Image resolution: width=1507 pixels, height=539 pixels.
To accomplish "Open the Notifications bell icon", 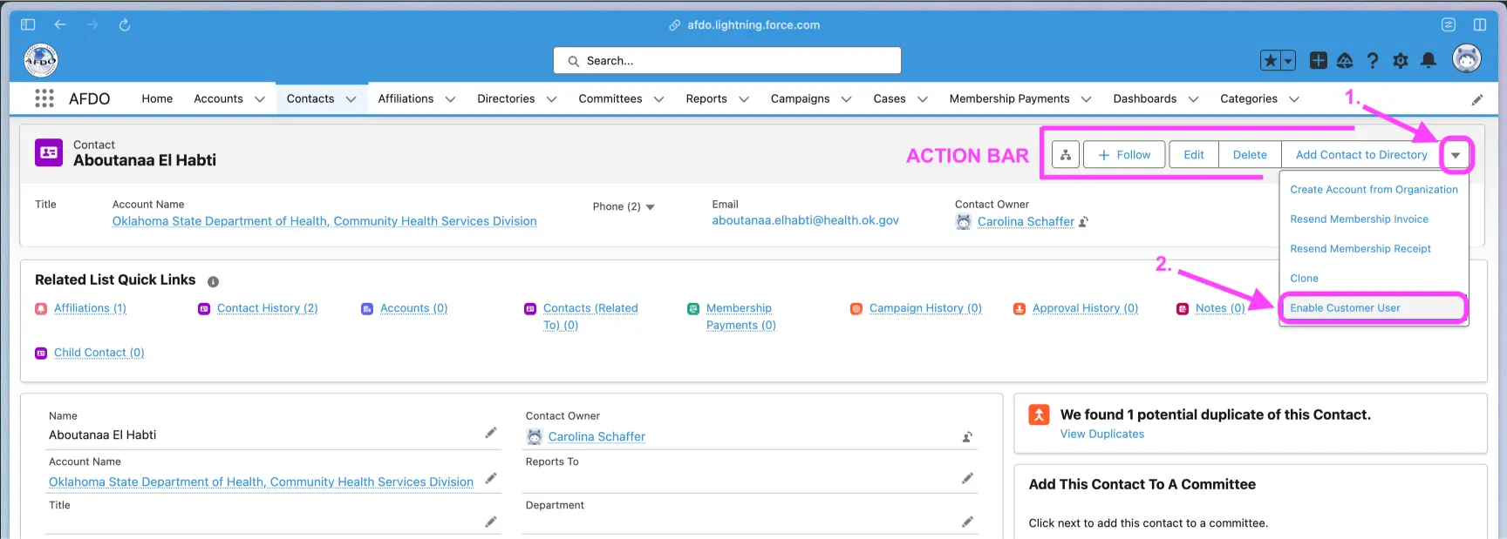I will 1429,60.
